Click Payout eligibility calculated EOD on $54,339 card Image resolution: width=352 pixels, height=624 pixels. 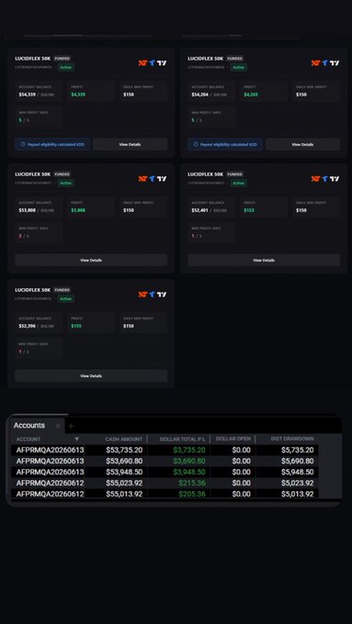(x=52, y=144)
